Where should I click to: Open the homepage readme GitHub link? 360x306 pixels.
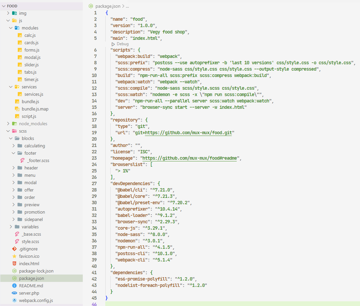tap(190, 158)
